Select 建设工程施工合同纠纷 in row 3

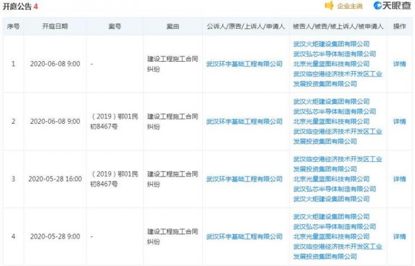click(x=173, y=179)
